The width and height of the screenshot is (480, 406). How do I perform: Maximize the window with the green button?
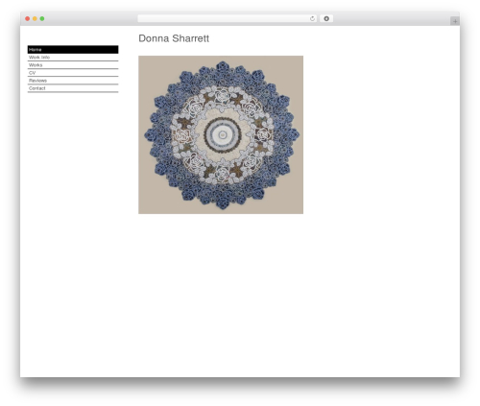[x=42, y=19]
